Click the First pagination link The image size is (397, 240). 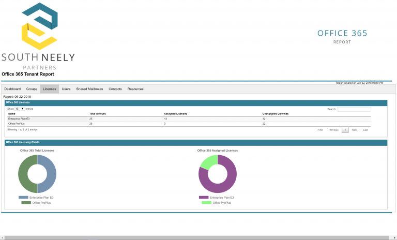(320, 130)
